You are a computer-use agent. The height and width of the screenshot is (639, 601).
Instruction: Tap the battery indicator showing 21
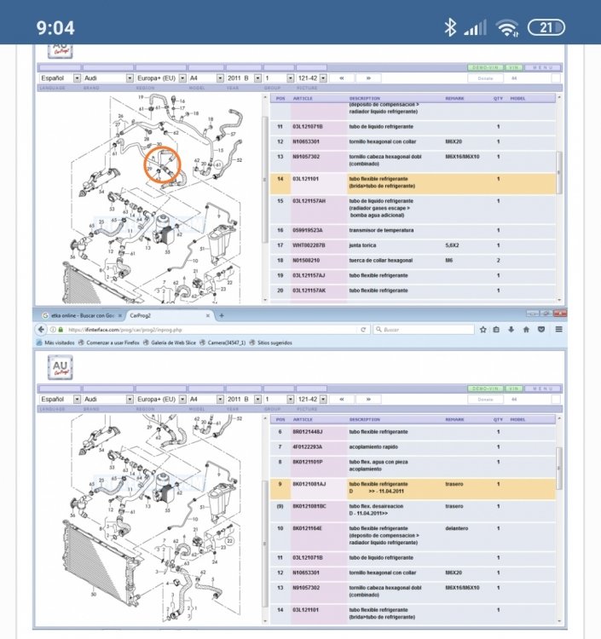tap(546, 28)
